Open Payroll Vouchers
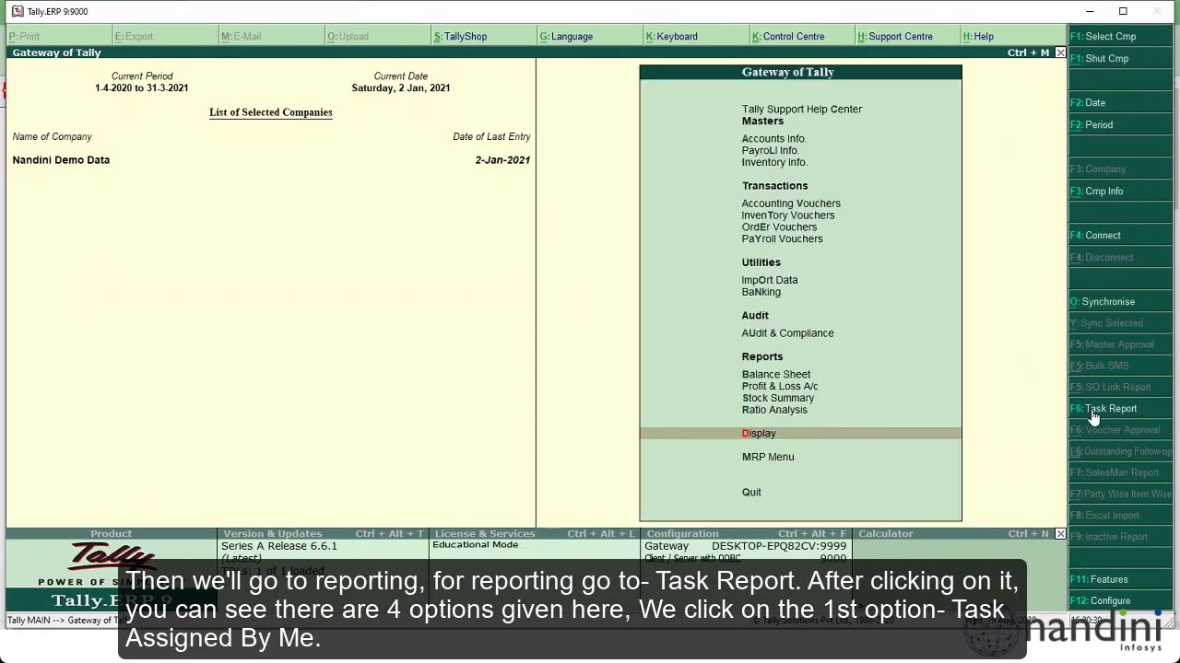Viewport: 1180px width, 663px height. [782, 239]
